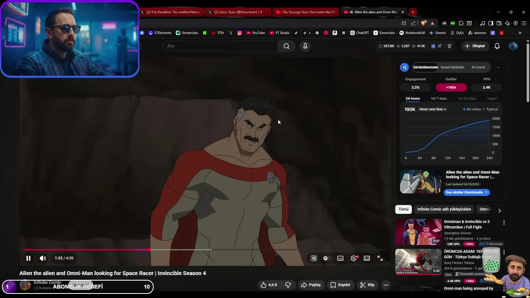The height and width of the screenshot is (298, 530).
Task: Open options menu for Omniman & Invincible video
Action: [x=504, y=223]
